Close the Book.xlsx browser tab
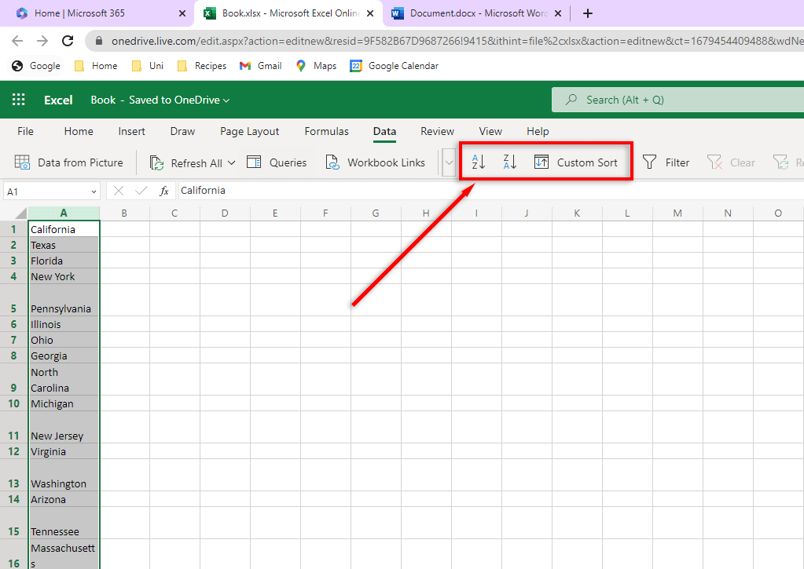804x569 pixels. coord(370,13)
